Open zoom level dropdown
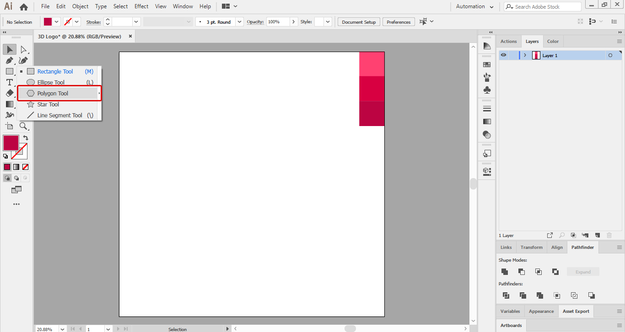The image size is (625, 332). pyautogui.click(x=62, y=329)
